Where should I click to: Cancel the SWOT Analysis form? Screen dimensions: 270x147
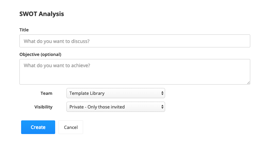(x=71, y=127)
